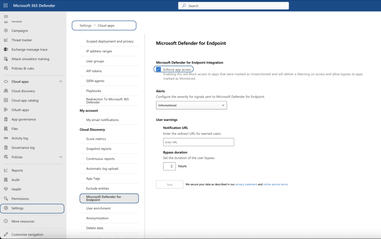Viewport: 381px width, 239px height.
Task: Open the privacy statement link
Action: (x=246, y=184)
